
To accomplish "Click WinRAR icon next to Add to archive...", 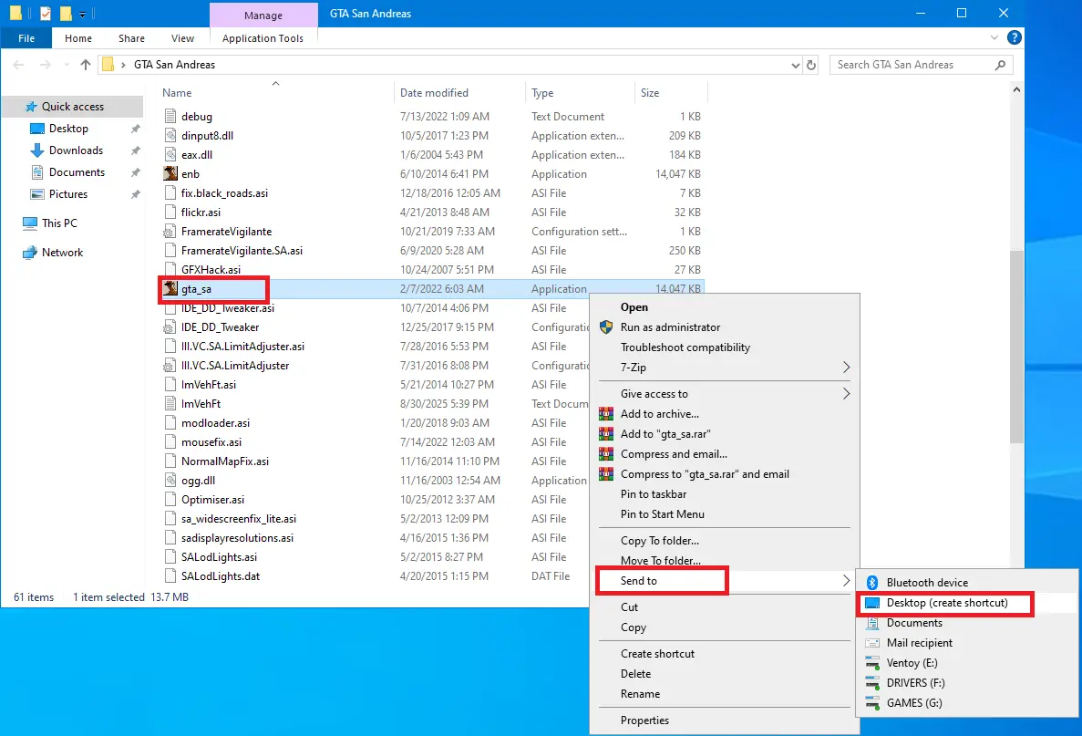I will [x=606, y=413].
